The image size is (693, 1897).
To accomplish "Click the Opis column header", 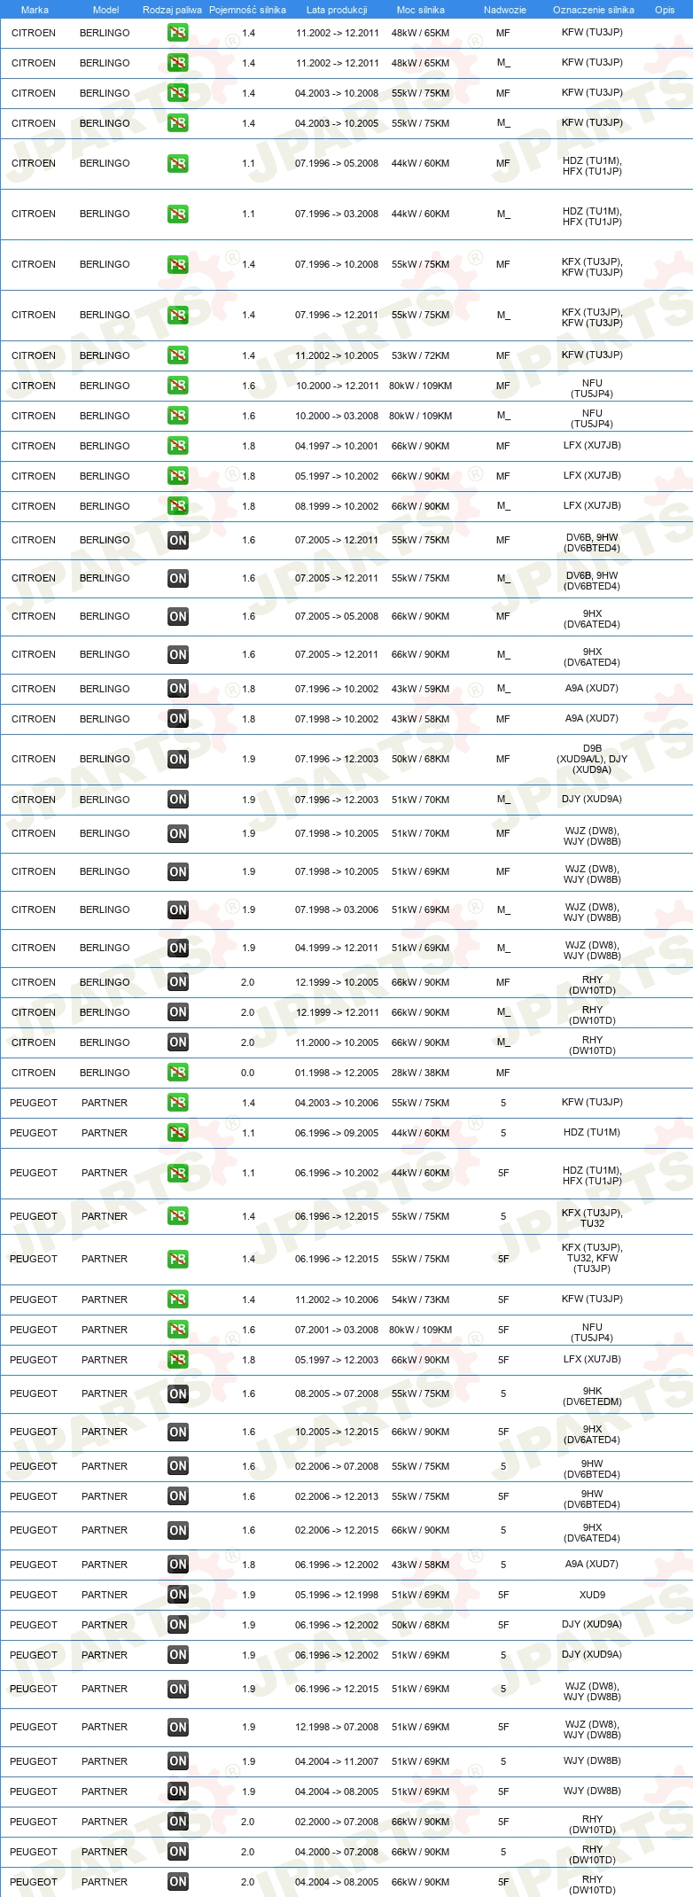I will 665,10.
